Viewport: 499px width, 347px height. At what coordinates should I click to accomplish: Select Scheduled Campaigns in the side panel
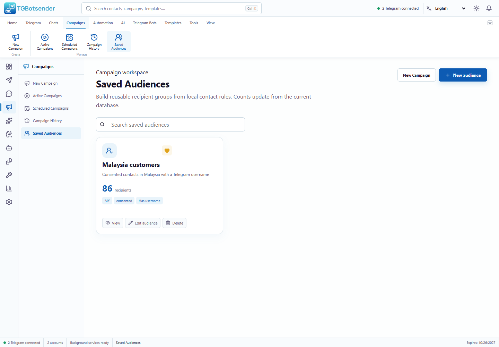pos(51,108)
